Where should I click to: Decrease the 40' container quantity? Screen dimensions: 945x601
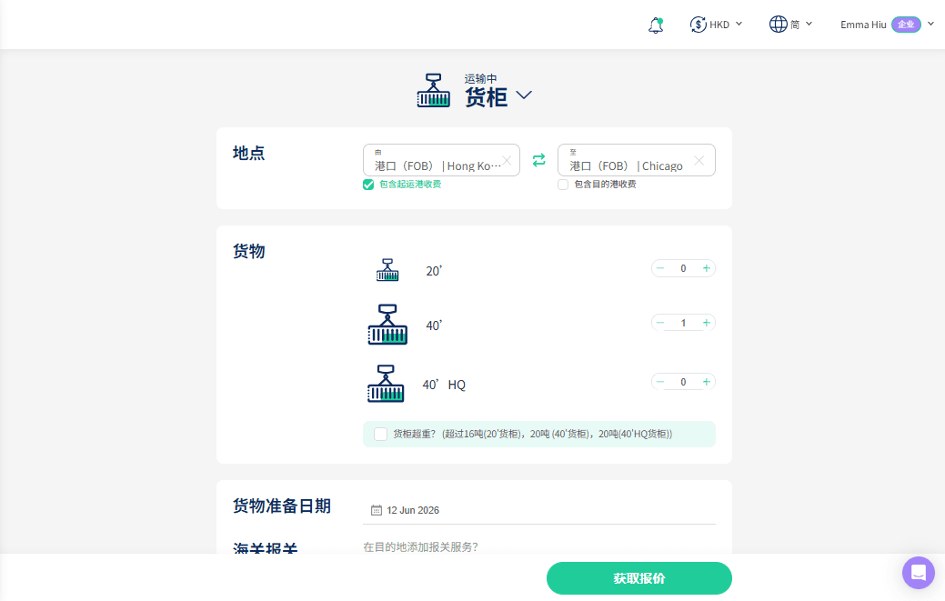point(660,323)
